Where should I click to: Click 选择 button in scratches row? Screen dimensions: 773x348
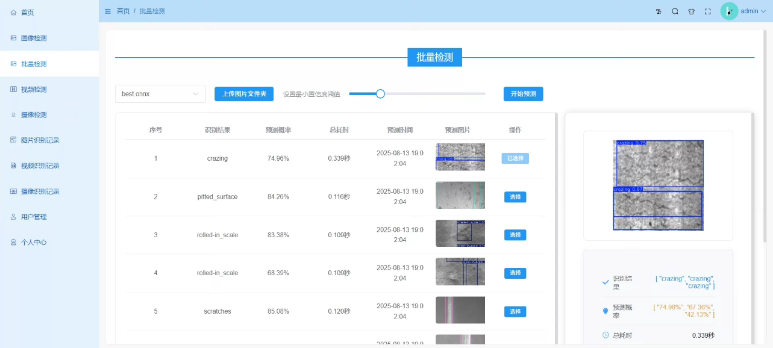[515, 311]
